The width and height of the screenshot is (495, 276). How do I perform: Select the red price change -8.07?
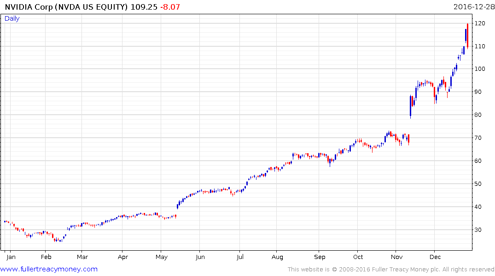pyautogui.click(x=170, y=7)
